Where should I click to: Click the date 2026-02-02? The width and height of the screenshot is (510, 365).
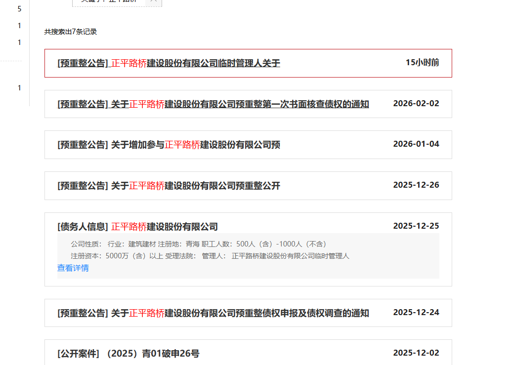416,103
